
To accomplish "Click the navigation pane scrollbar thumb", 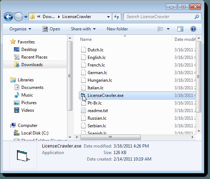I will 70,76.
